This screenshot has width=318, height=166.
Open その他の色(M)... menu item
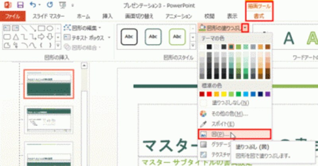235,114
